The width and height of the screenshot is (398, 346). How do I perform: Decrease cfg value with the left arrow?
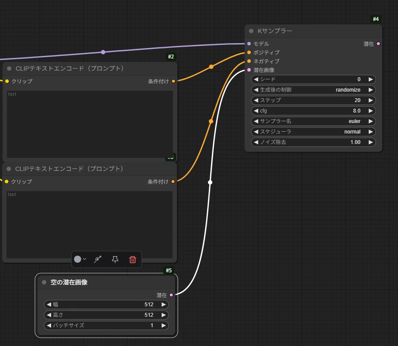(256, 111)
